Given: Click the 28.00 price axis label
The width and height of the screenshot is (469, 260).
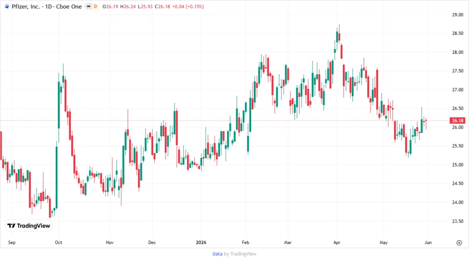Looking at the screenshot, I should point(458,52).
